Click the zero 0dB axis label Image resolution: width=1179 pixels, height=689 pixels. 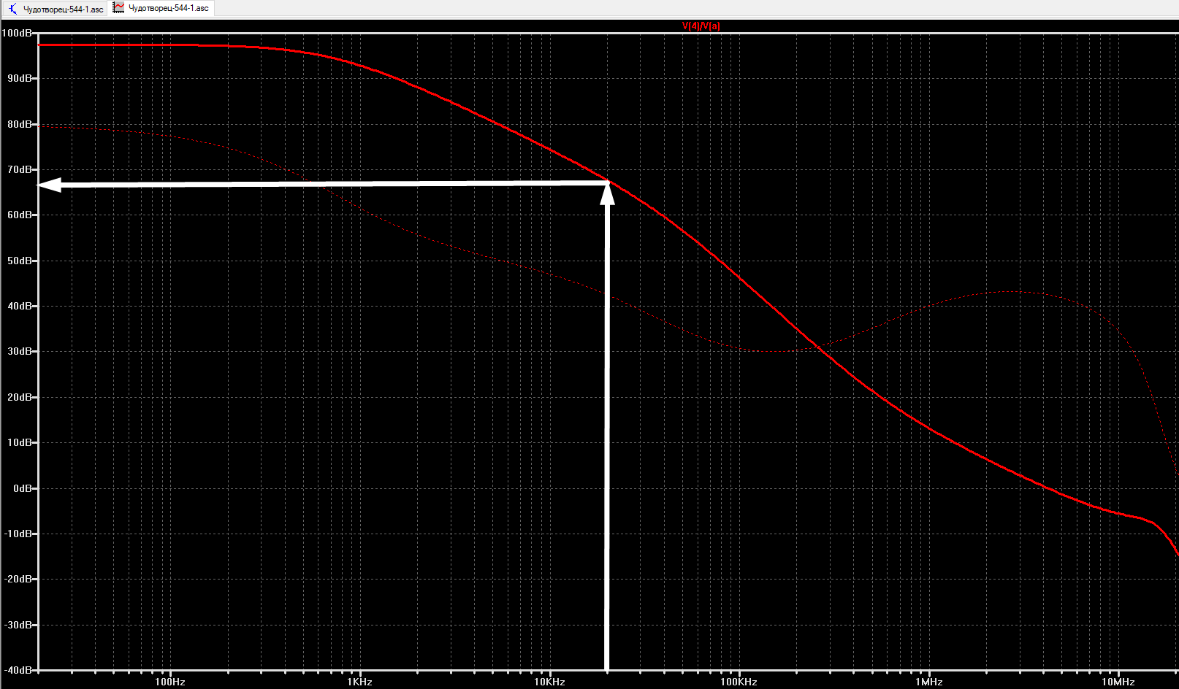(23, 488)
